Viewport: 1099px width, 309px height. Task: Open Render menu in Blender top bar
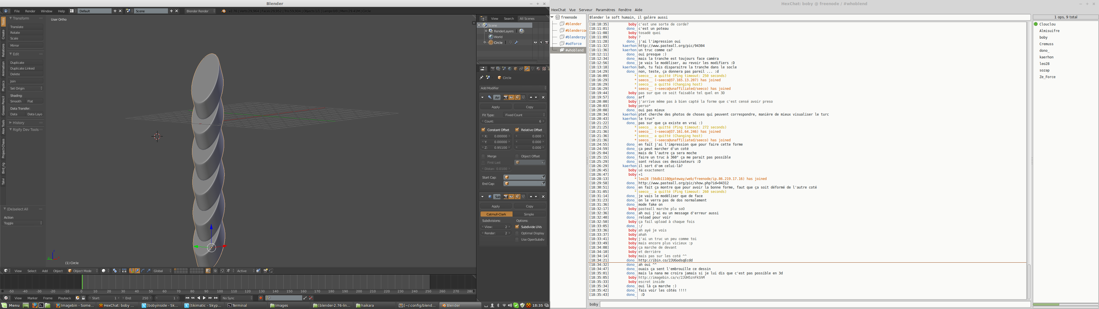point(30,11)
